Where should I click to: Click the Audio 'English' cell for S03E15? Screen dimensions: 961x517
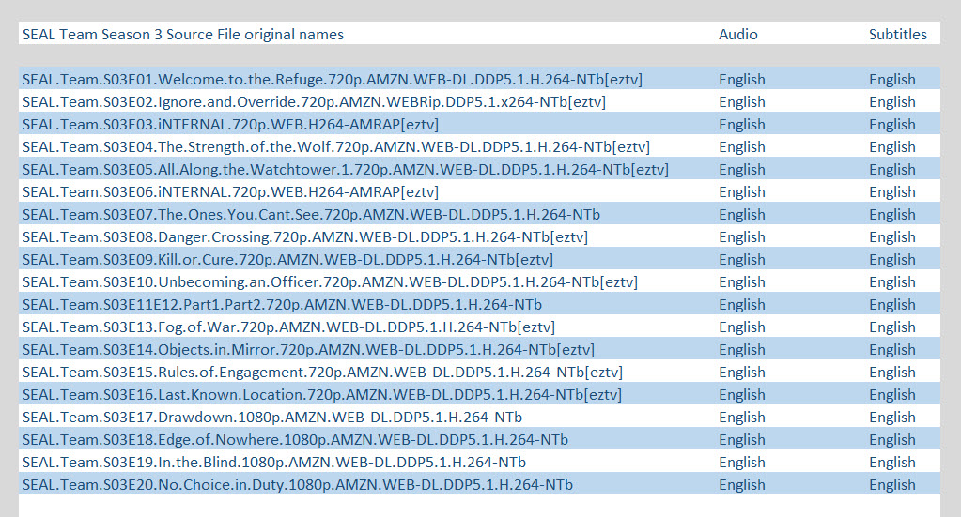pyautogui.click(x=741, y=373)
